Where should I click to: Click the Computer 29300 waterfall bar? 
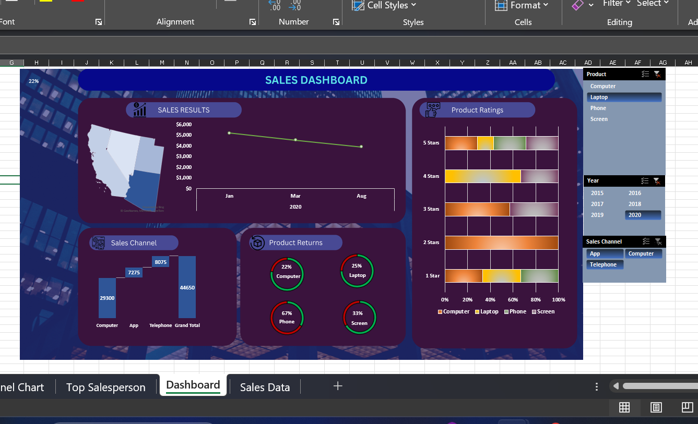107,298
